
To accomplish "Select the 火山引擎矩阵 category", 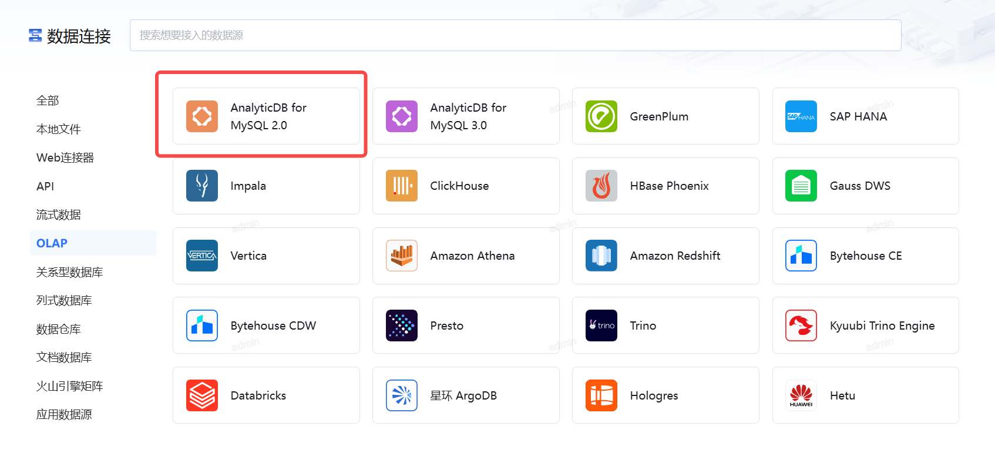I will coord(69,386).
